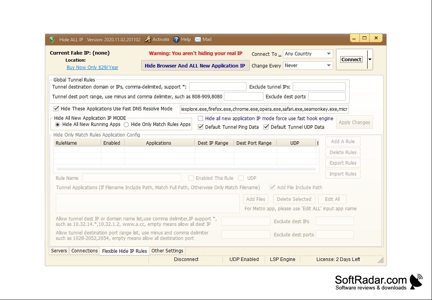Click the Hide ALL IP shield icon
The image size is (432, 300).
click(x=52, y=39)
